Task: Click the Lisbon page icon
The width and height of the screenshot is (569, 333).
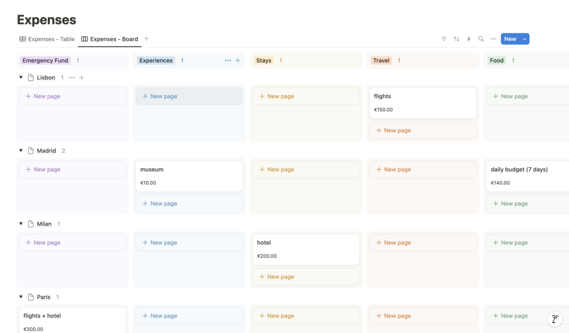Action: [31, 77]
